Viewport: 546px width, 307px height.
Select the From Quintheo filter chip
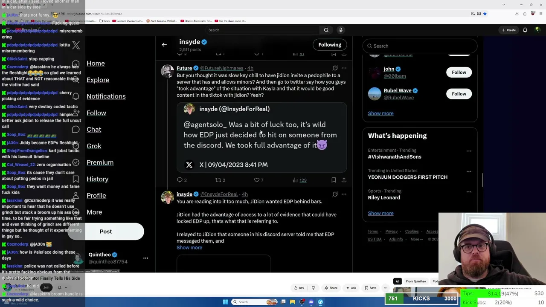[416, 281]
